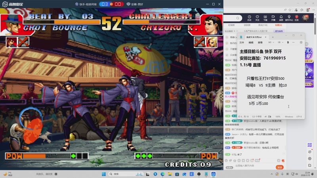Viewport: 317px width, 178px height.
Task: Click the 100% zoom level in Notepad status bar
Action: click(278, 117)
